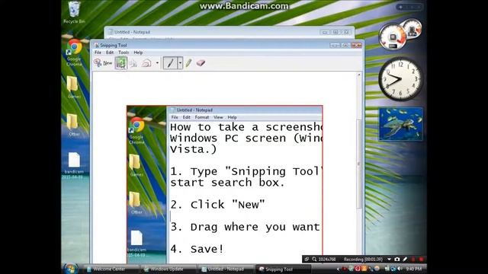Open the Pen options dropdown arrow
The height and width of the screenshot is (274, 488).
click(180, 63)
